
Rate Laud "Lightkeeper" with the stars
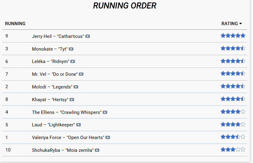point(233,124)
